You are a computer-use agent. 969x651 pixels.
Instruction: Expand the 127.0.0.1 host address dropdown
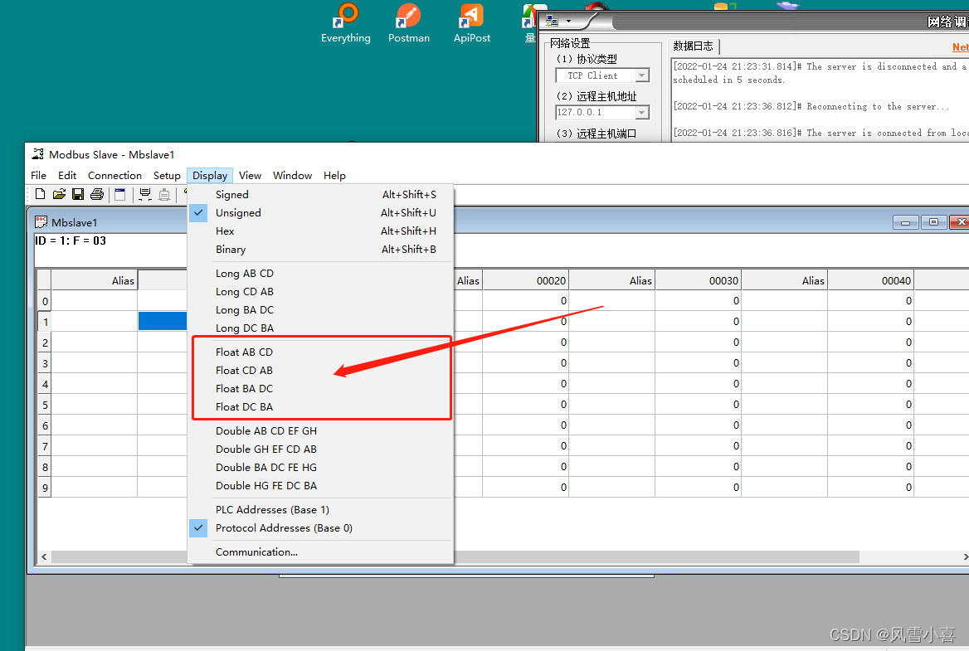click(641, 113)
